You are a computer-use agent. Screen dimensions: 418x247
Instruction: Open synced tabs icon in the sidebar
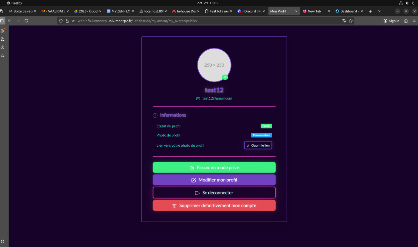tap(2, 39)
